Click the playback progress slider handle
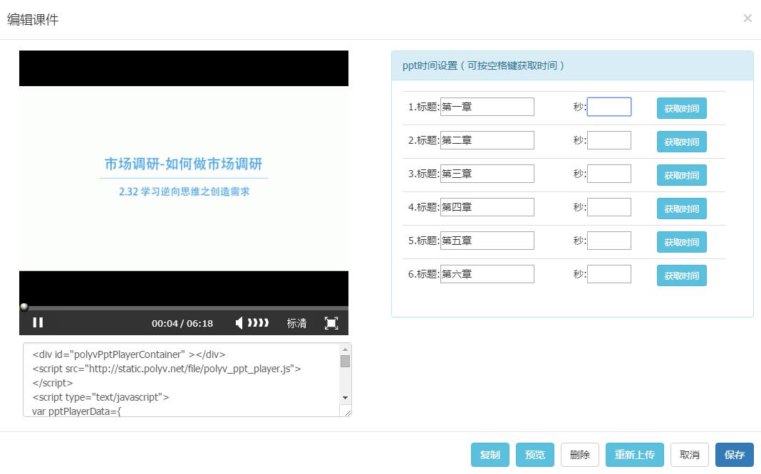The width and height of the screenshot is (761, 474). point(24,307)
